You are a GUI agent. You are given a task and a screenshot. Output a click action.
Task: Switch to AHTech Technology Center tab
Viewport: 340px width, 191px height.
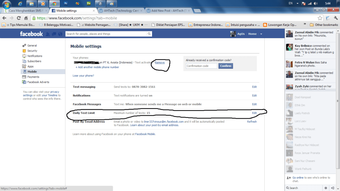point(121,11)
